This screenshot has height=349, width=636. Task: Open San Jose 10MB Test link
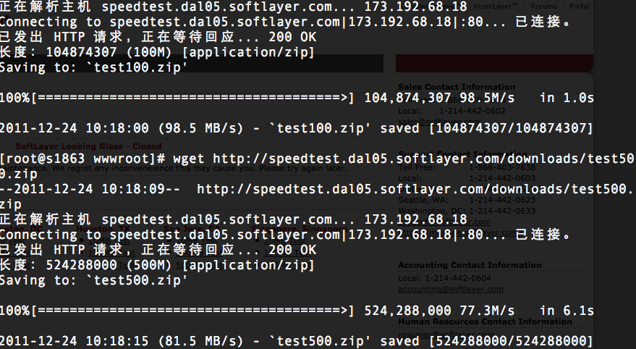197,240
